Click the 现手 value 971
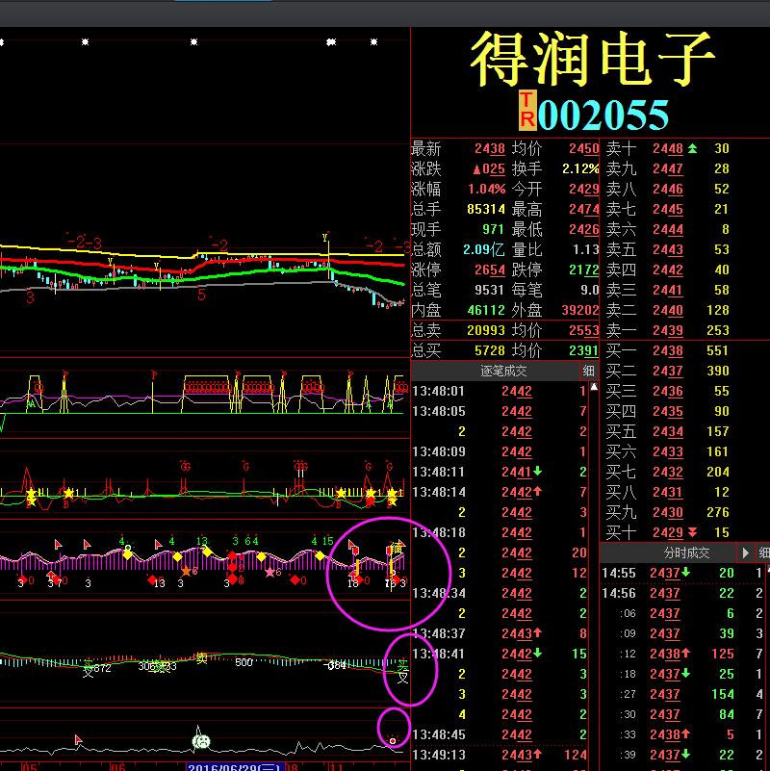Viewport: 770px width, 771px height. pos(493,229)
